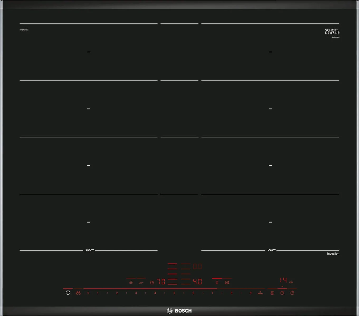Select the left zone showing 7.0
Viewport: 359px width, 316px height.
(x=161, y=282)
